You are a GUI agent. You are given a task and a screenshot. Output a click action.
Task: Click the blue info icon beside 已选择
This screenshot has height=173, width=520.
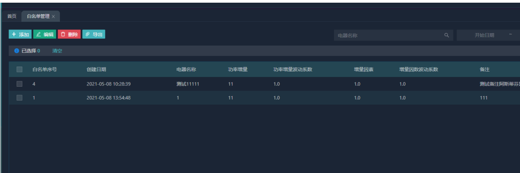point(17,51)
